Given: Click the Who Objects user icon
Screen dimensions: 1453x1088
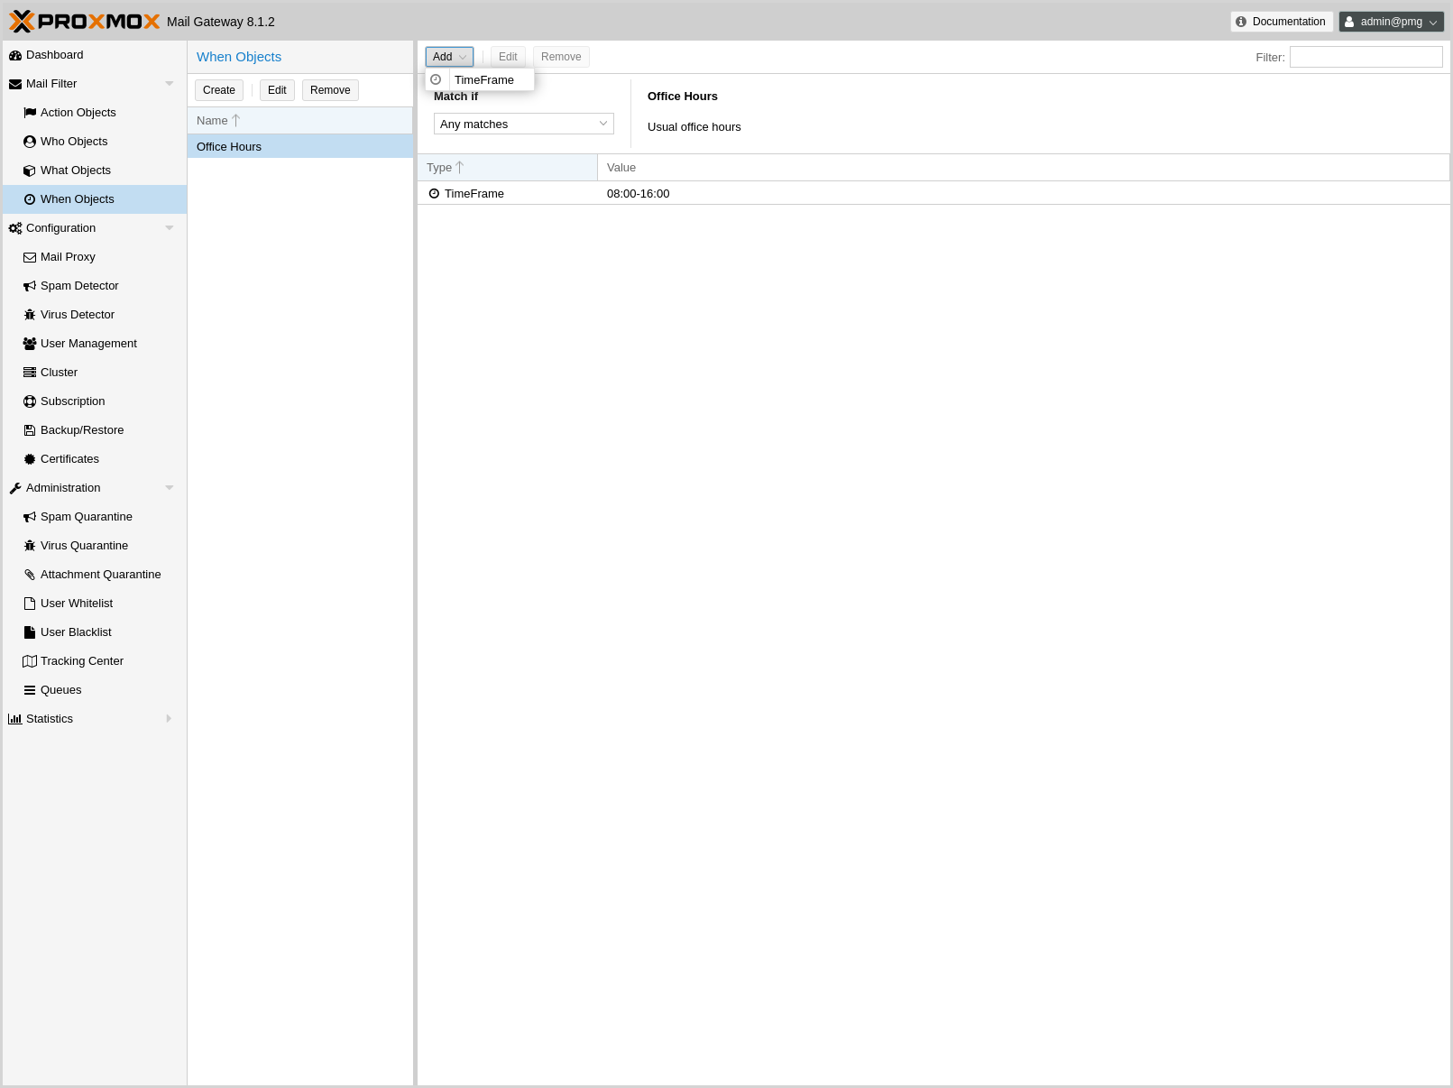Looking at the screenshot, I should pos(30,142).
